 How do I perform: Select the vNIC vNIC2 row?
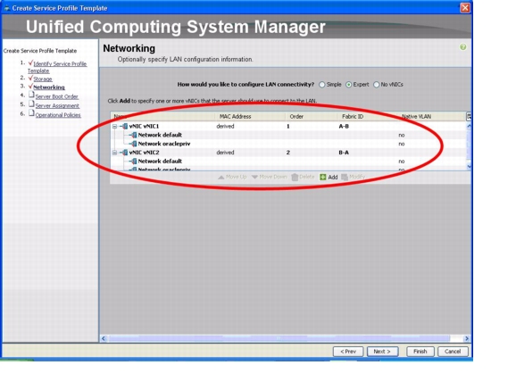coord(288,153)
